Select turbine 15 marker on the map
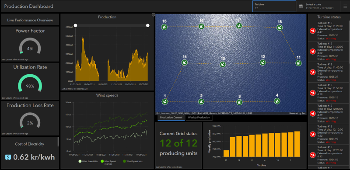Image resolution: width=350 pixels, height=170 pixels. [164, 27]
